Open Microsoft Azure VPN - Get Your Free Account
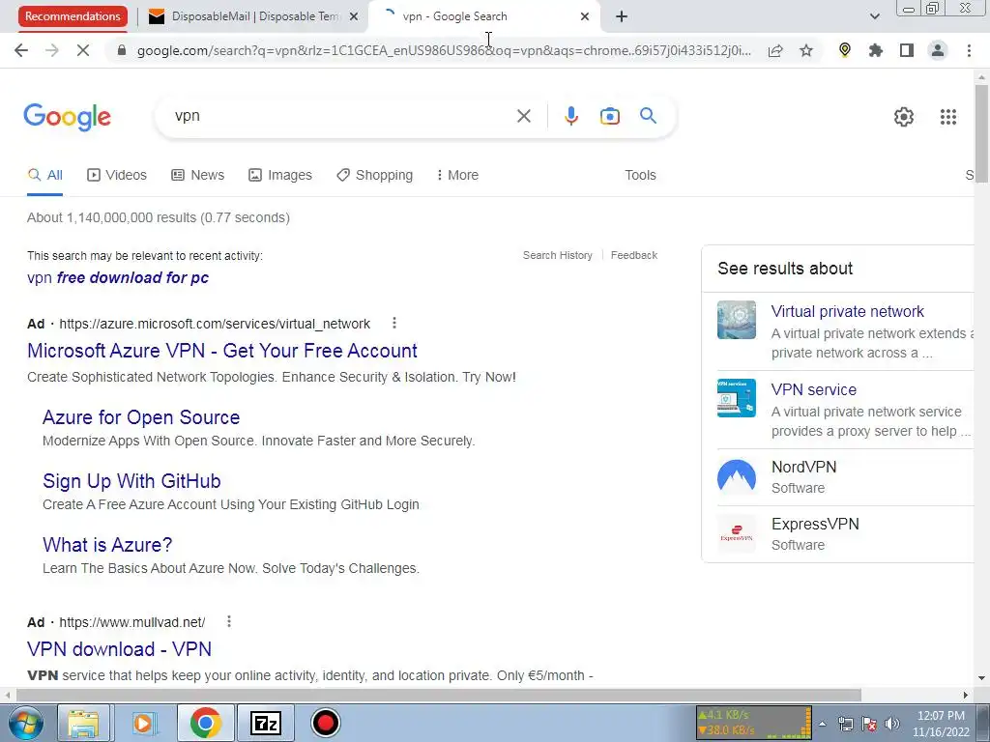990x742 pixels. tap(222, 350)
